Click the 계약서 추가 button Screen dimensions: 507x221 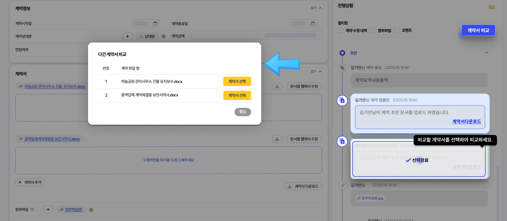(x=30, y=182)
